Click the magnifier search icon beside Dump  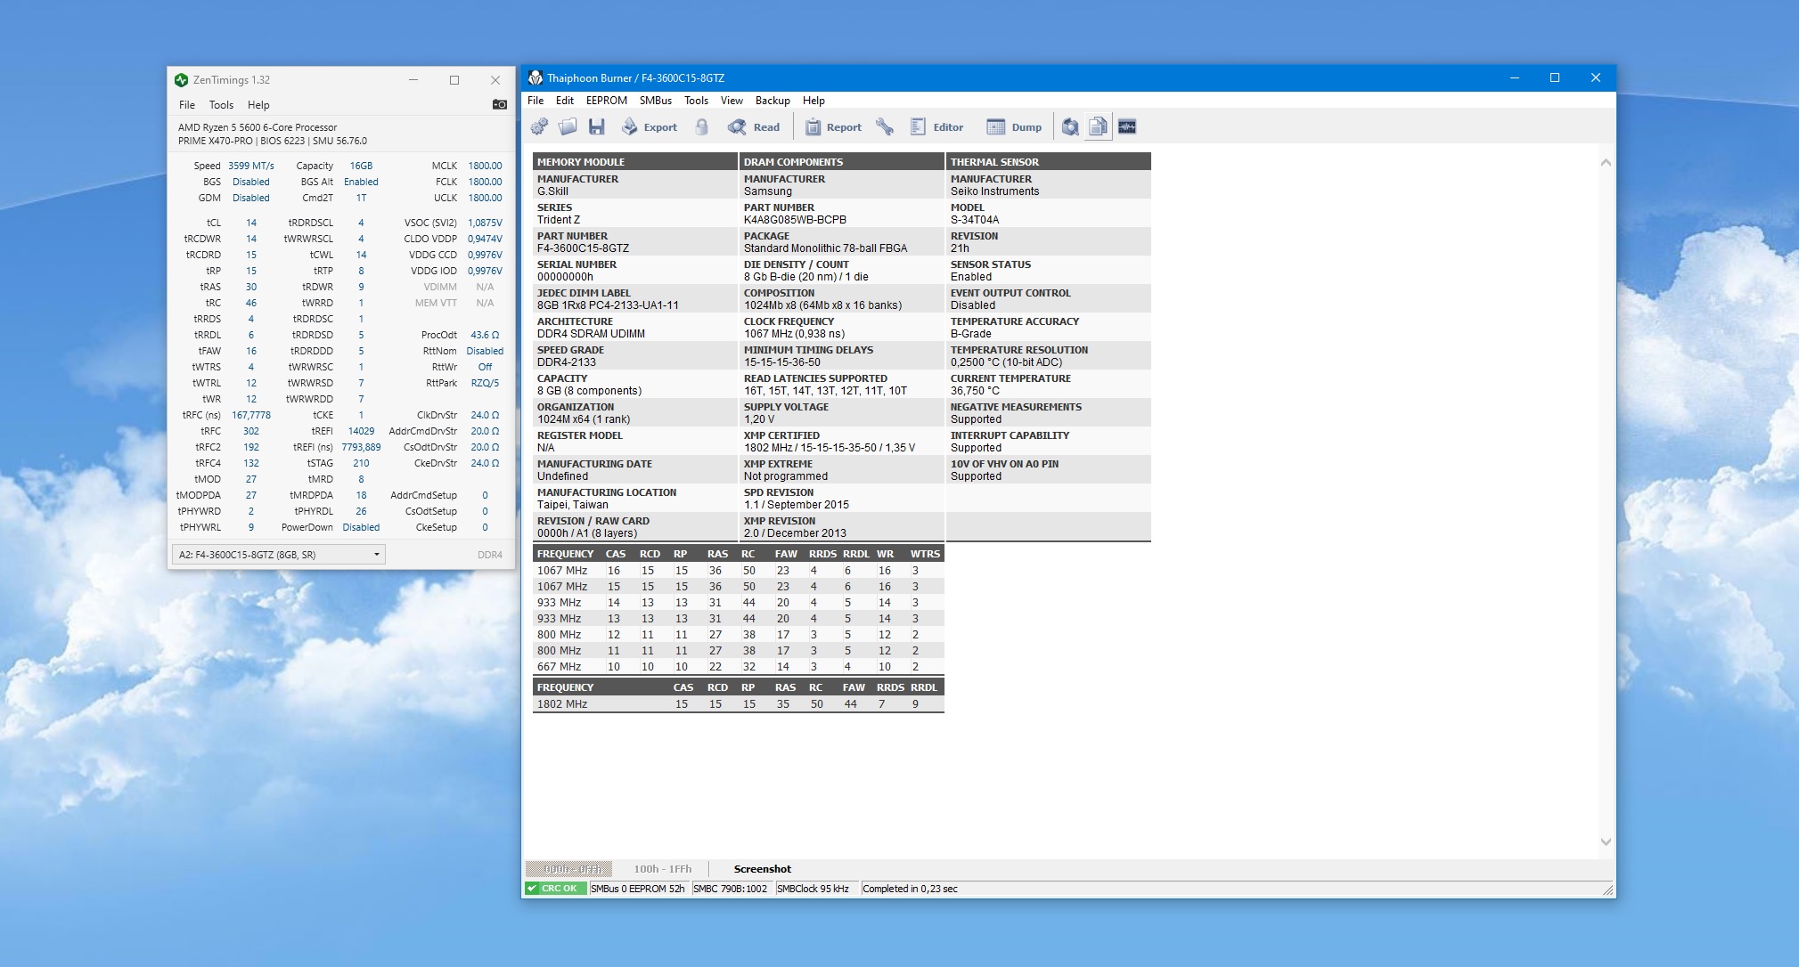click(1070, 127)
